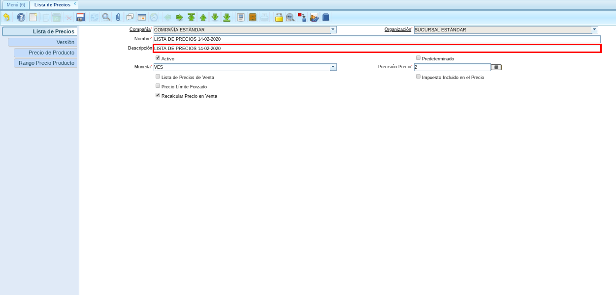Click the Copy record icon
This screenshot has width=616, height=295.
[x=45, y=17]
